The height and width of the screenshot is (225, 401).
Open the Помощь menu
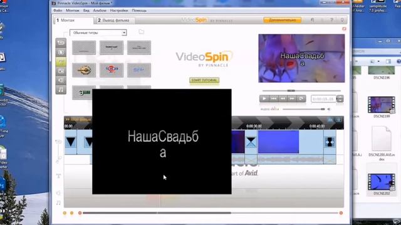[x=139, y=11]
